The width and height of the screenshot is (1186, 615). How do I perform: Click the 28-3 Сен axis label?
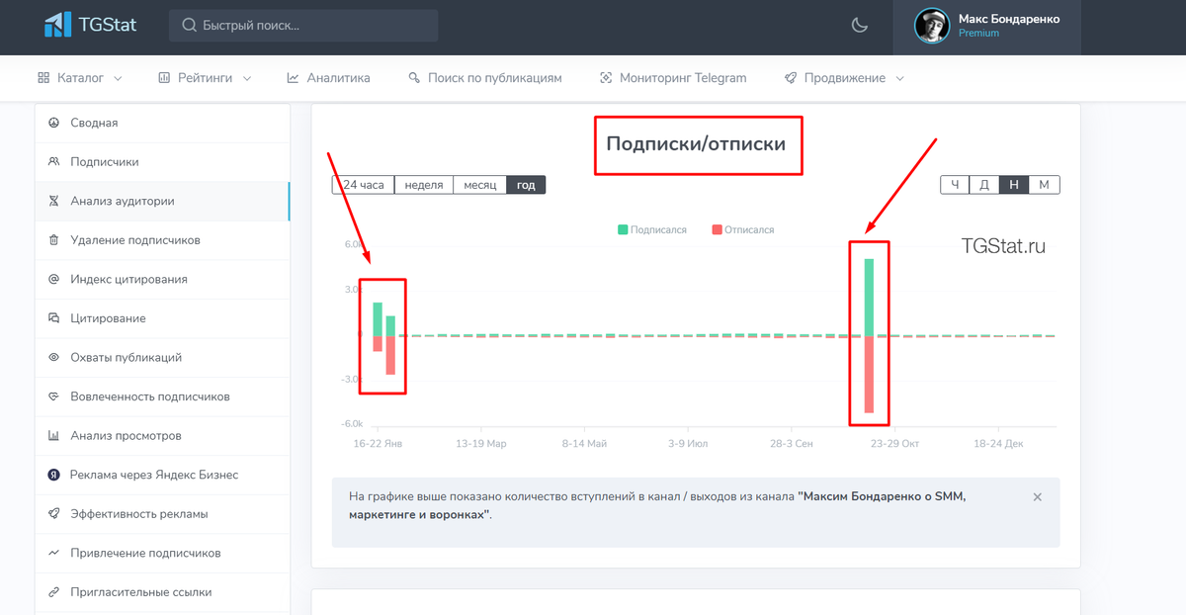tap(792, 444)
